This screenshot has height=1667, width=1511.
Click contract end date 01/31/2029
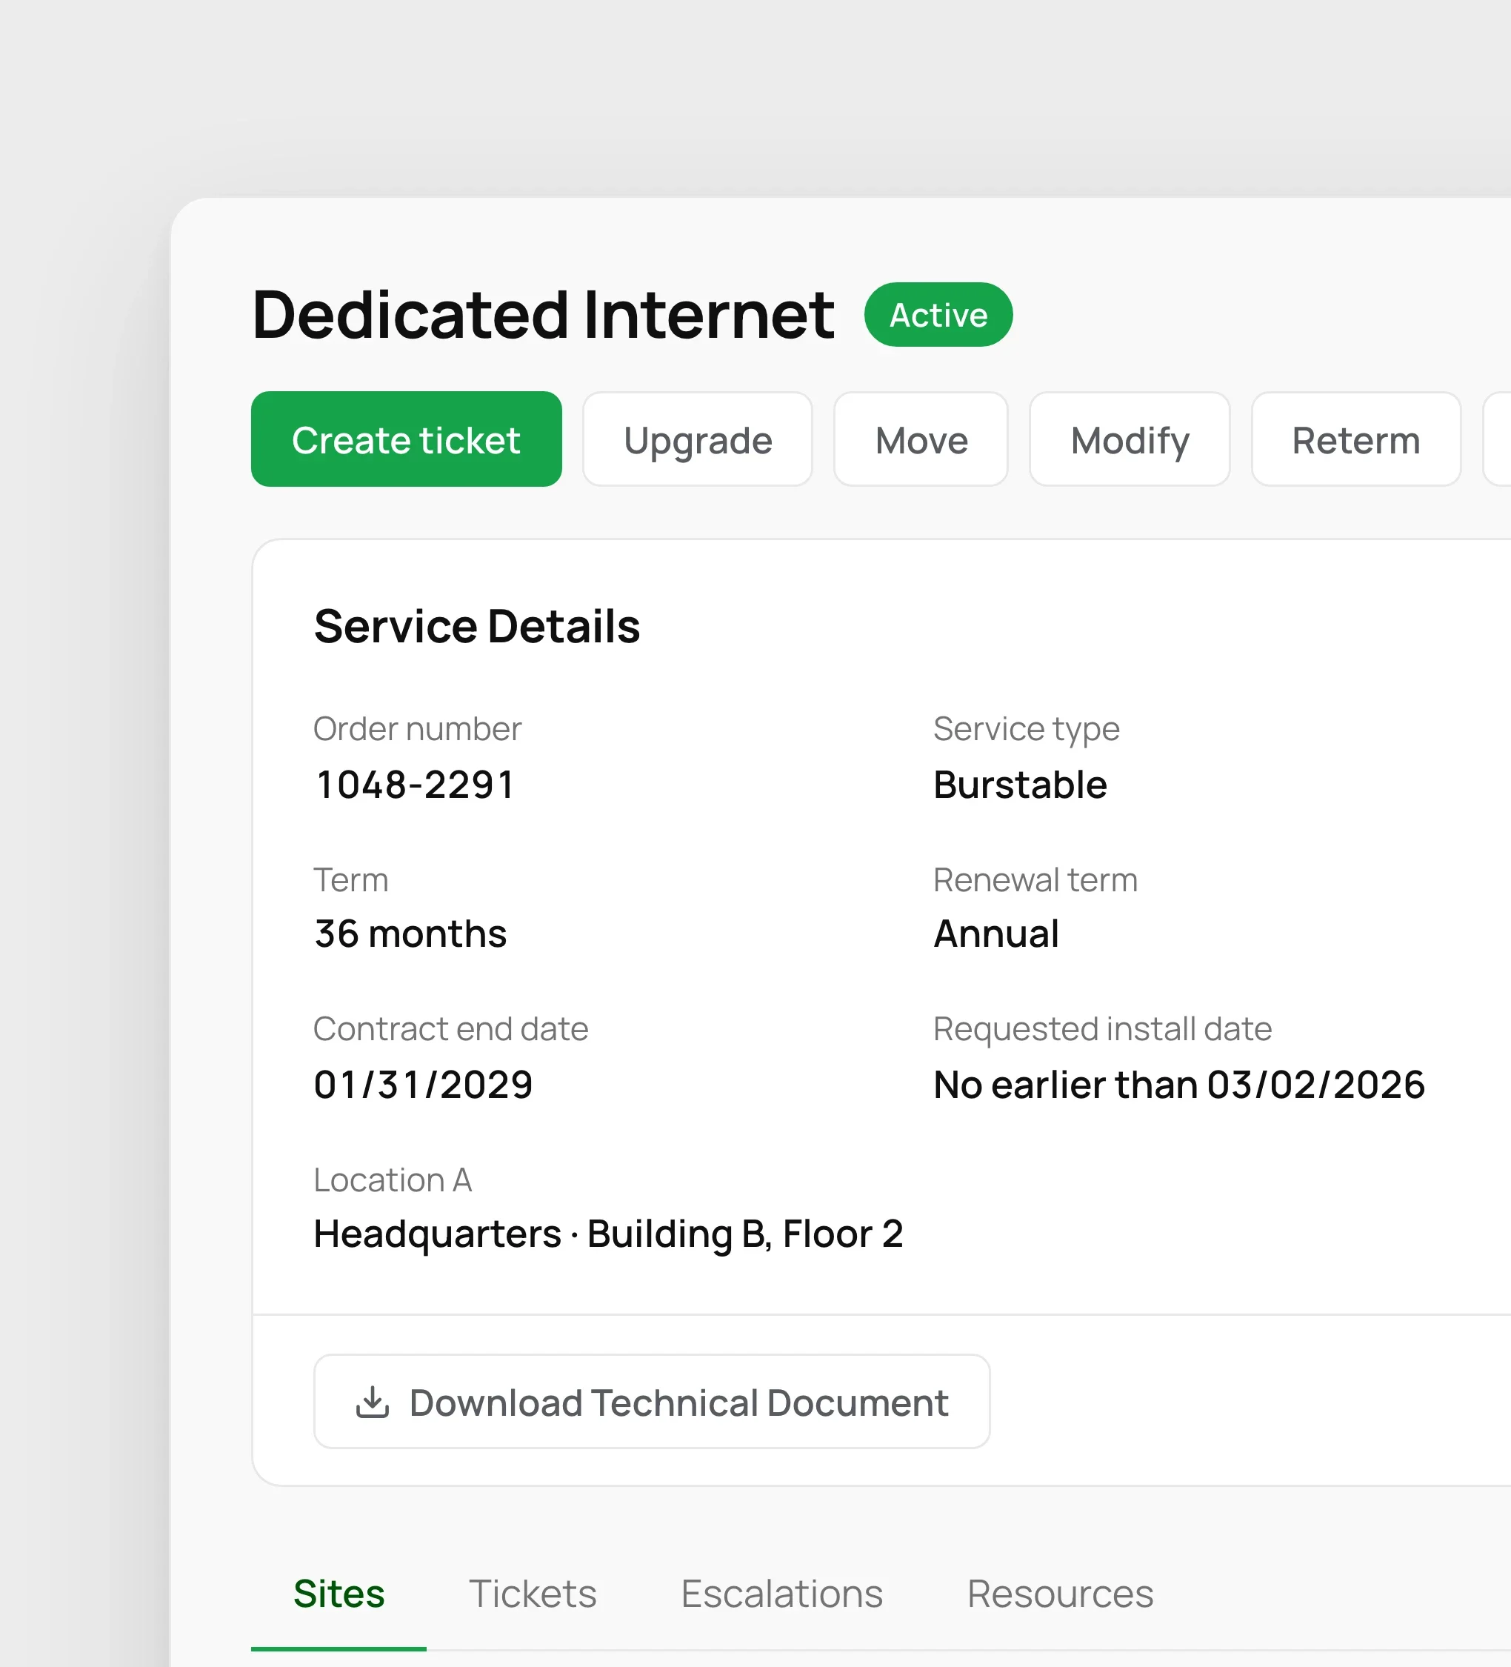click(x=423, y=1085)
